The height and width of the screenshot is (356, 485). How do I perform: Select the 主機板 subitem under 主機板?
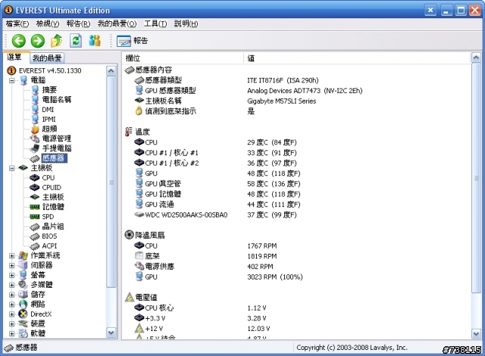tap(53, 197)
